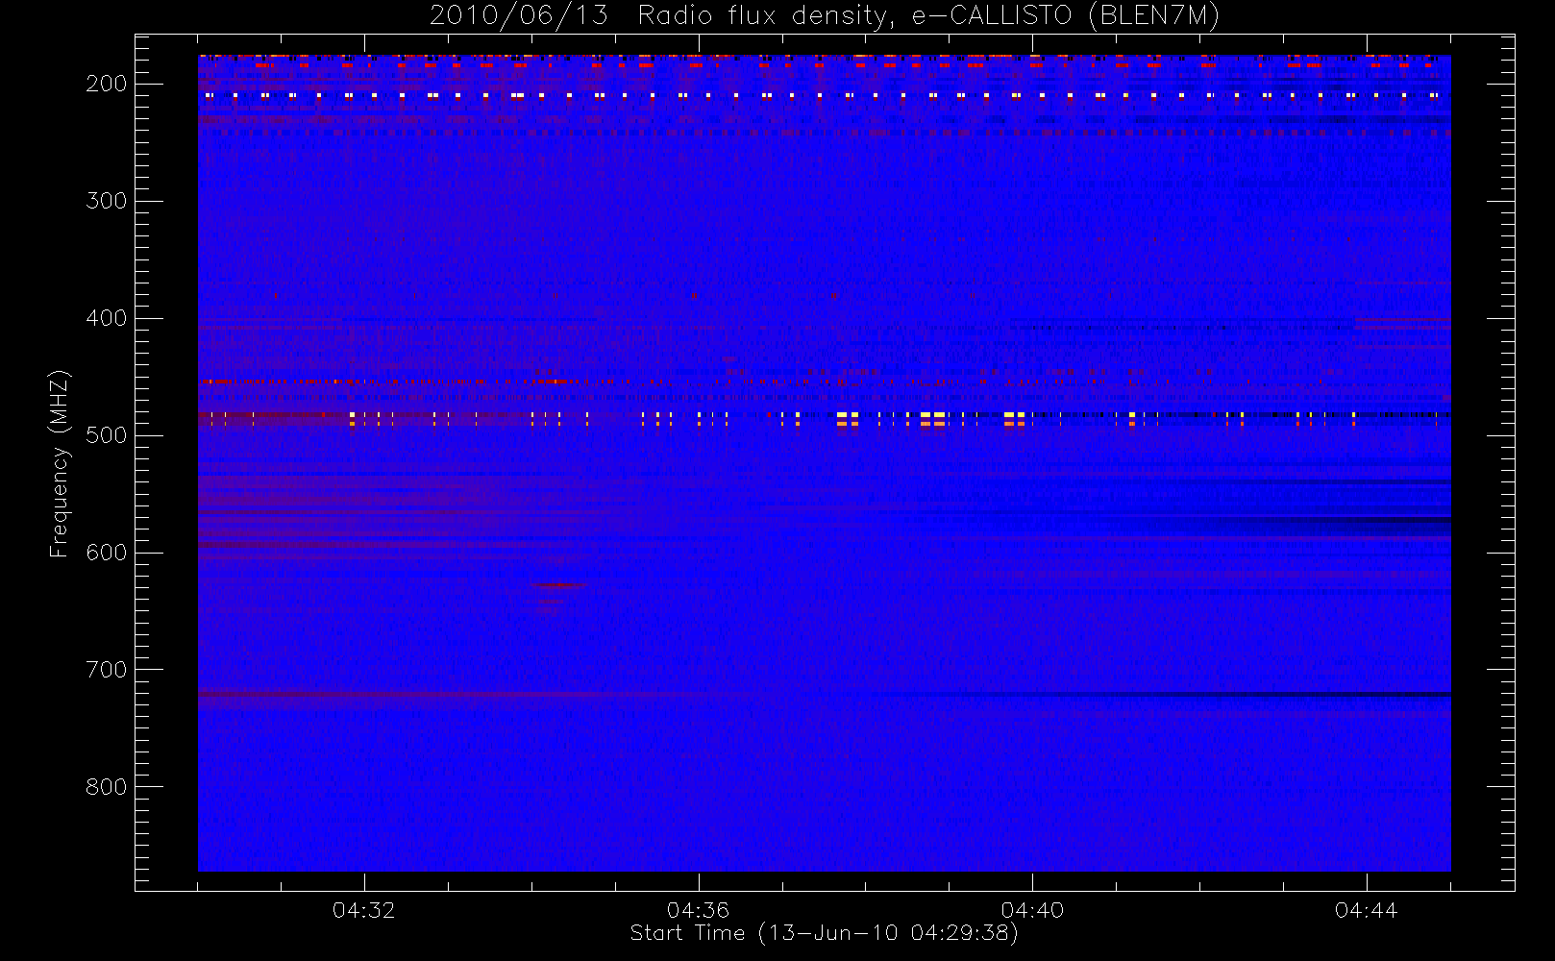Viewport: 1555px width, 961px height.
Task: Click the 04:36 time tick label
Action: tap(698, 909)
